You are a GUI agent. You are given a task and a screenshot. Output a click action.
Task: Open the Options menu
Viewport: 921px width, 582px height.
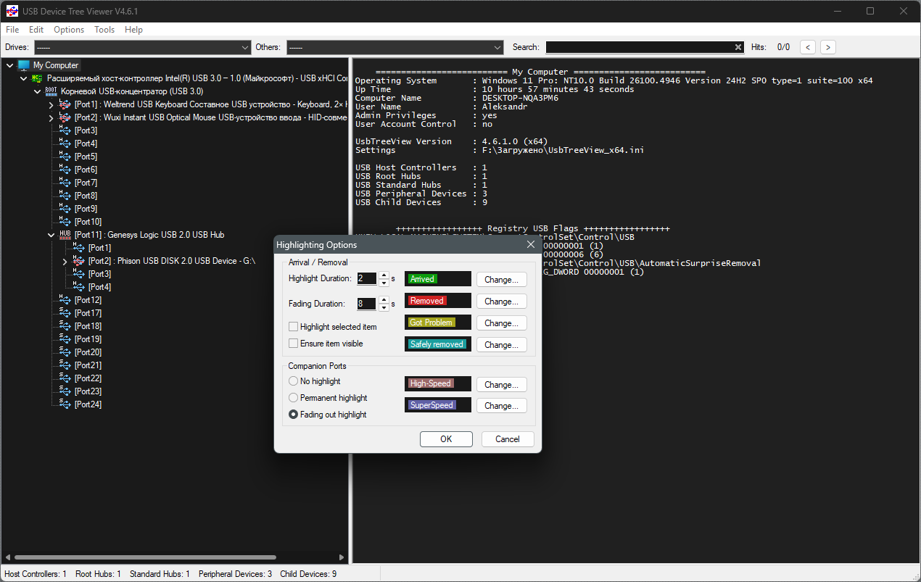pos(69,30)
